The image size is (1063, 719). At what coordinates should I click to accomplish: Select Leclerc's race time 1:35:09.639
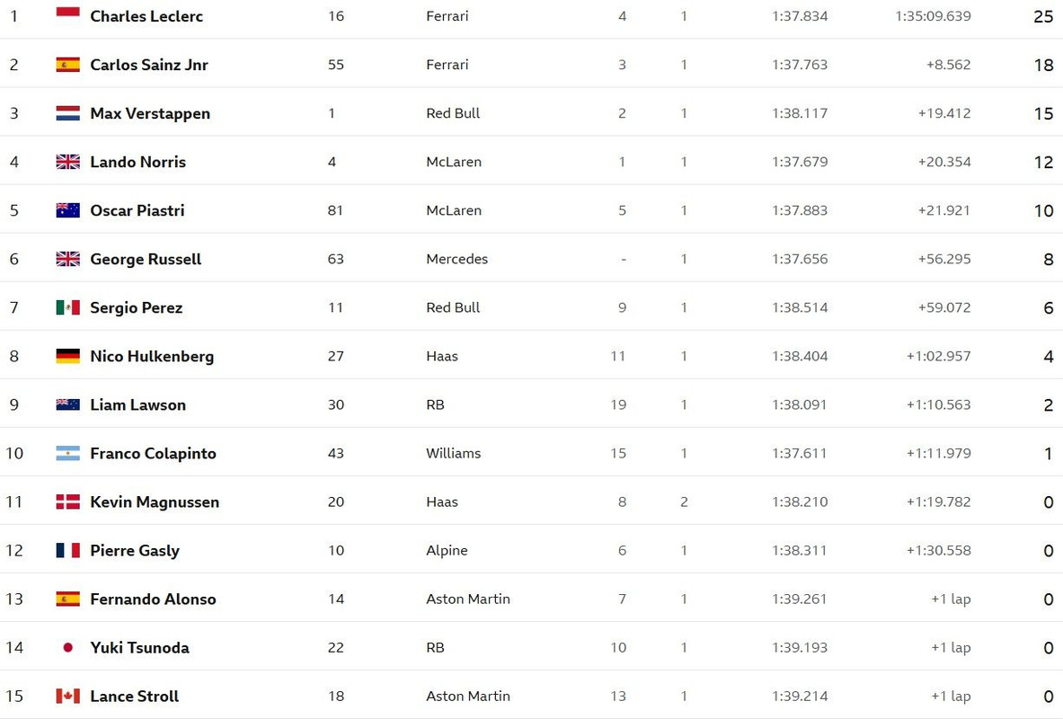coord(933,15)
